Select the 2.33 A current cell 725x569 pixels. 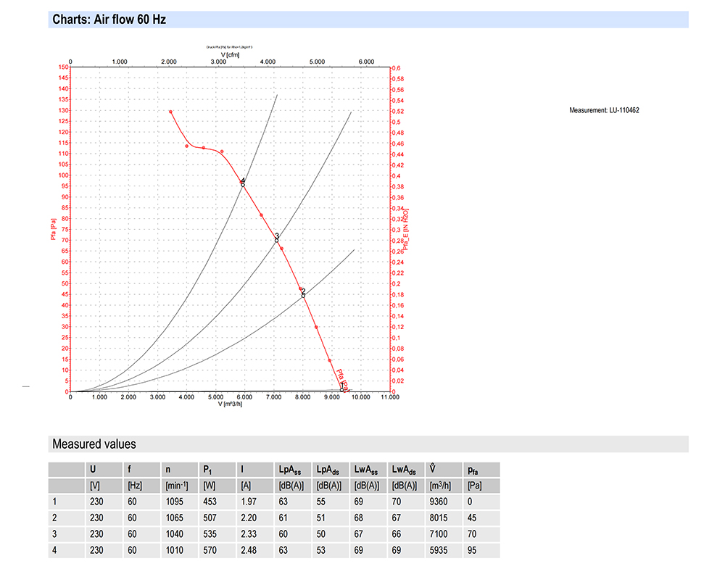tap(249, 534)
